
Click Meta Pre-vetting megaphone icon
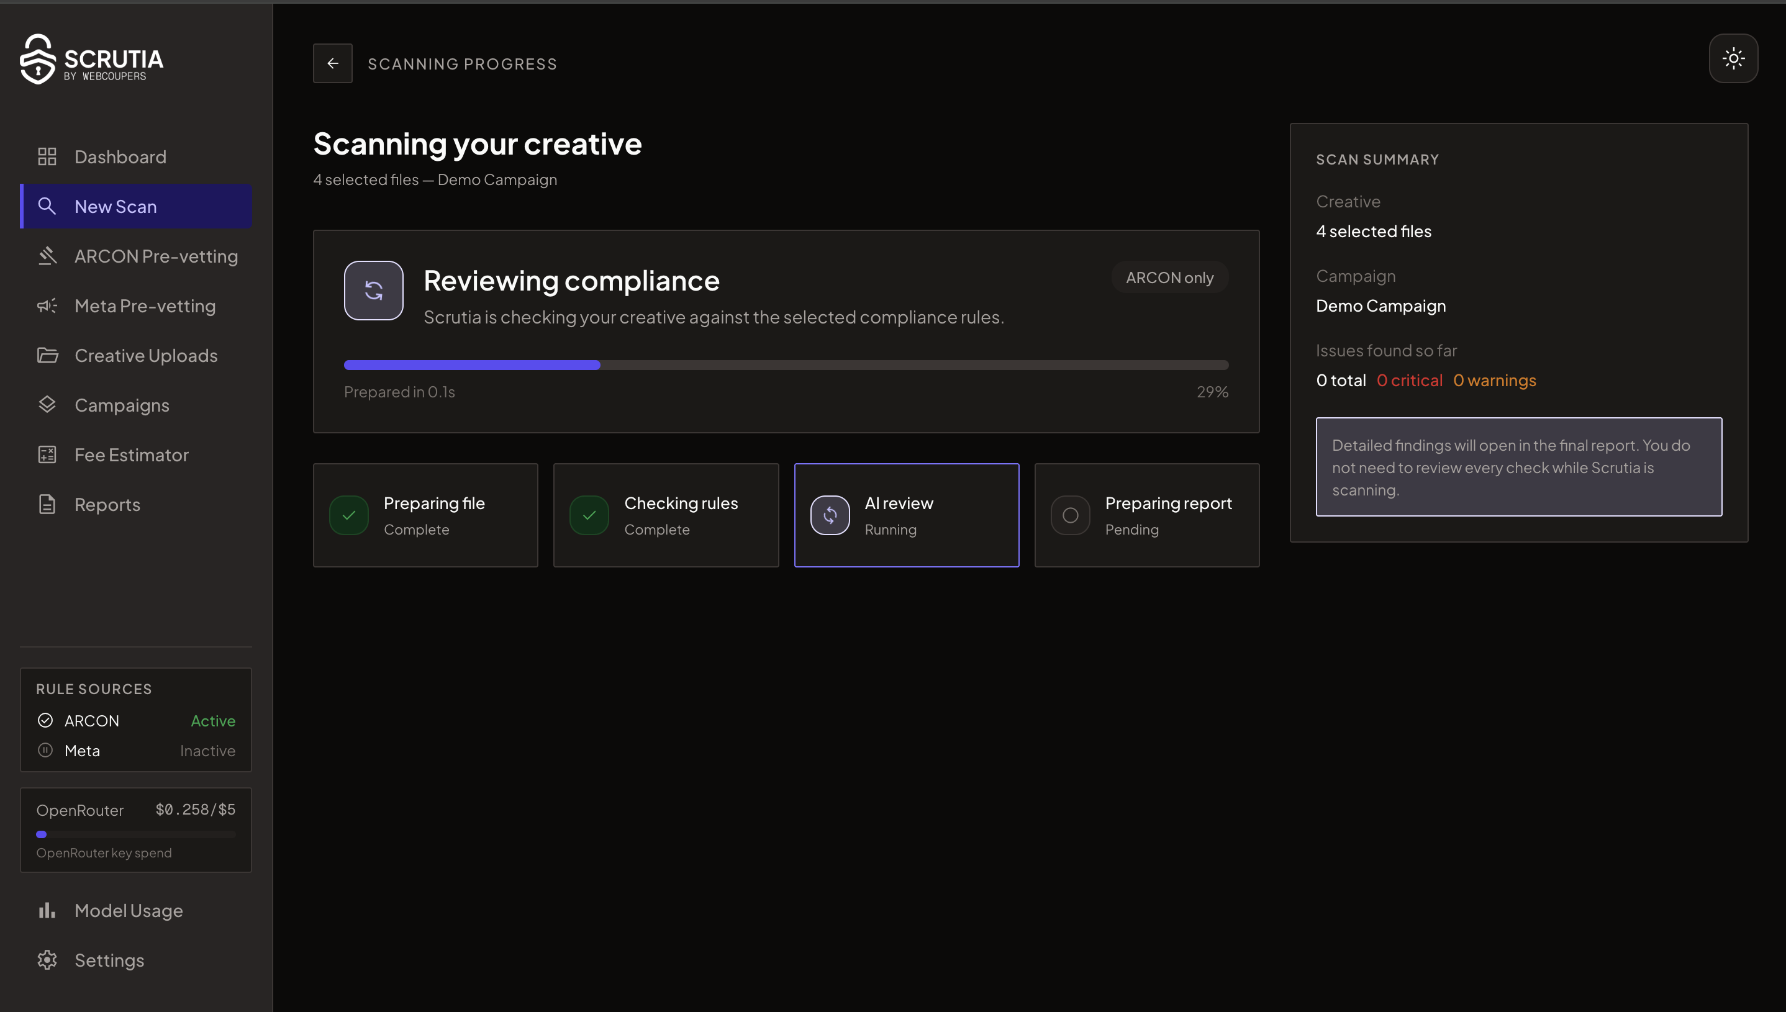pyautogui.click(x=47, y=306)
